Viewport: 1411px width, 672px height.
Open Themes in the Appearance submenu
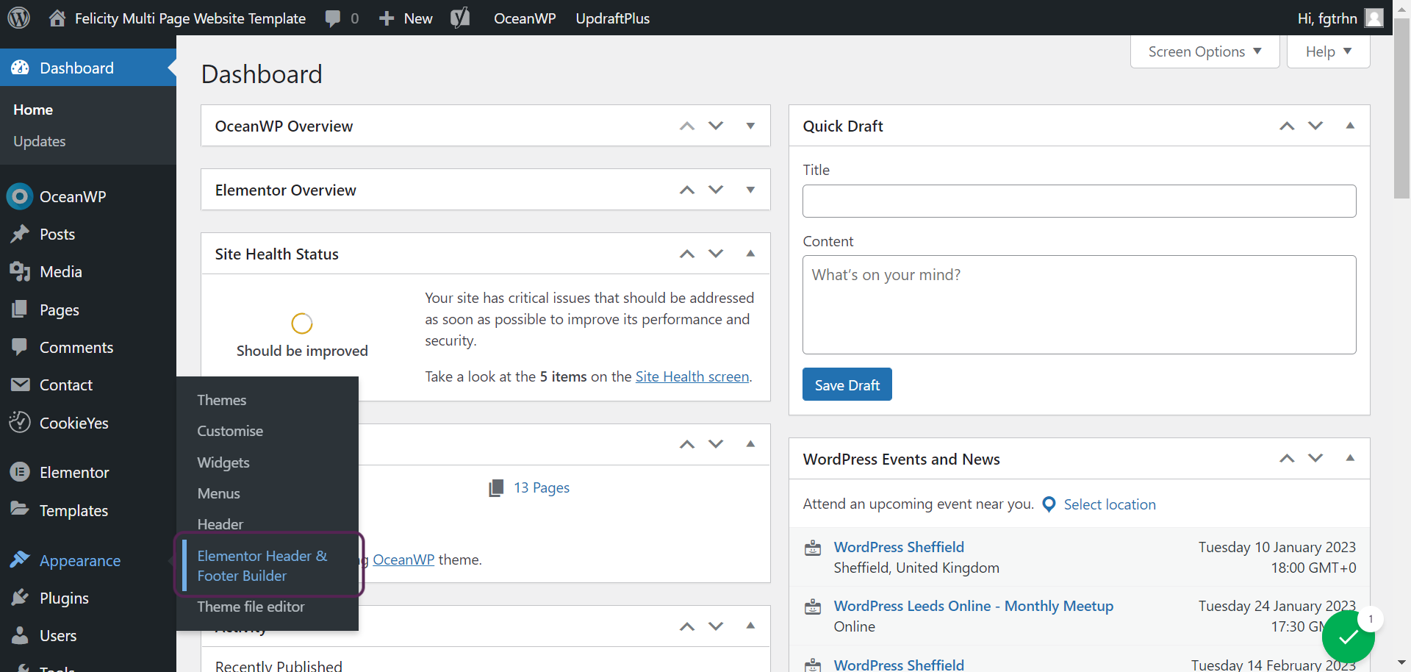click(222, 400)
